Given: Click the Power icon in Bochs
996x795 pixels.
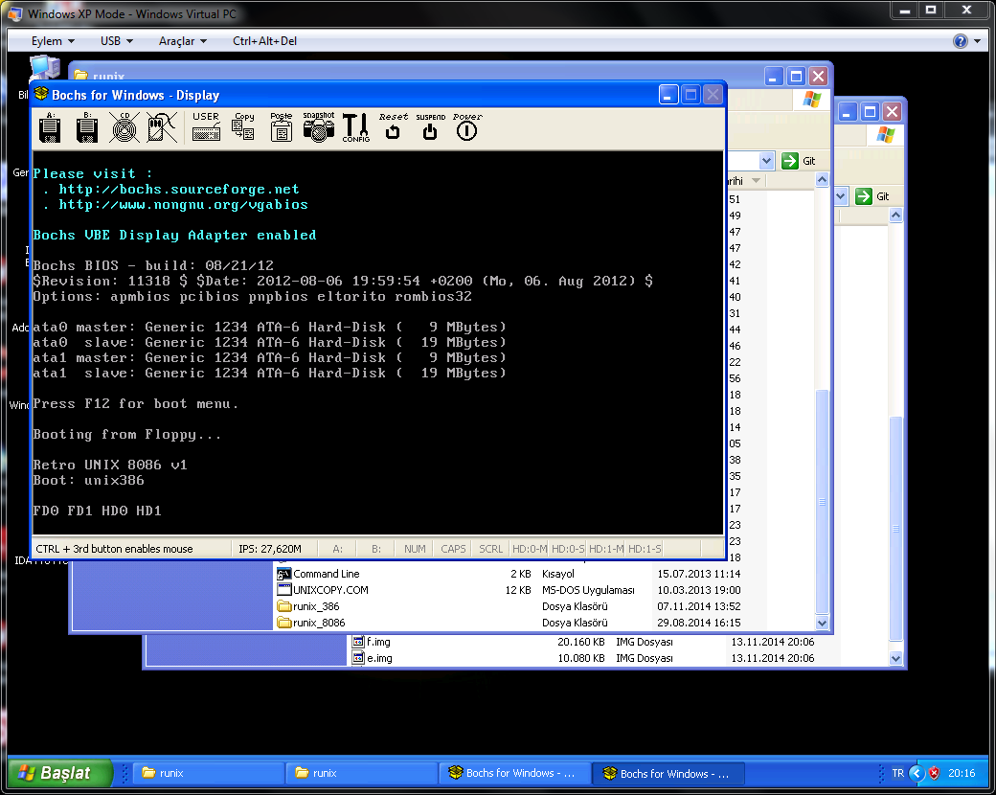Looking at the screenshot, I should pos(467,126).
